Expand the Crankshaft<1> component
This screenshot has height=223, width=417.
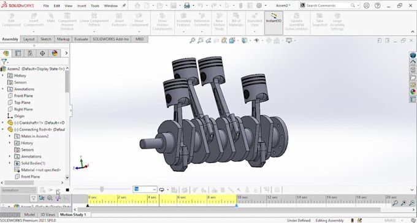pyautogui.click(x=3, y=123)
